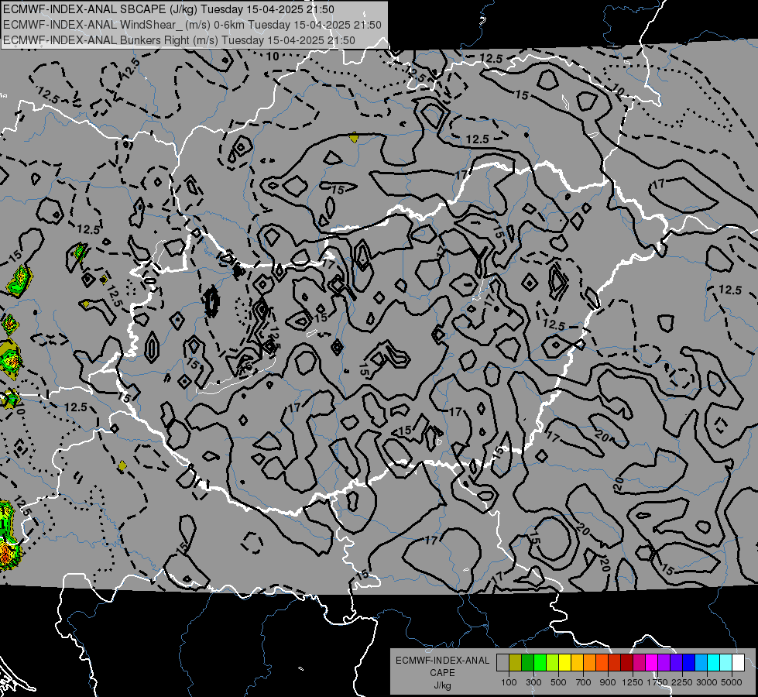Click the Bunkers Right (m/s) title line
This screenshot has height=697, width=758.
[180, 40]
